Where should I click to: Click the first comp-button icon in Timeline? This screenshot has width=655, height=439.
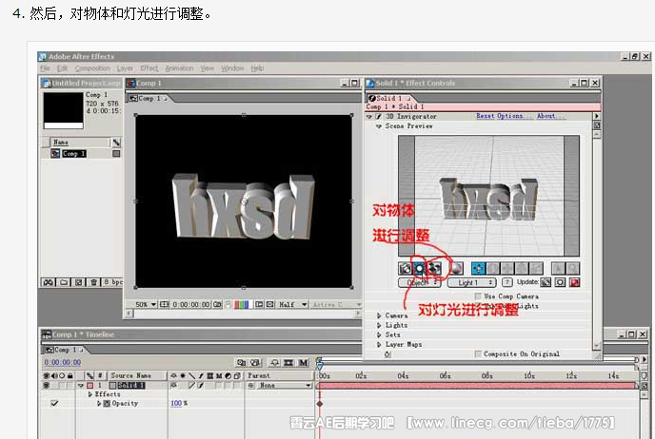242,363
